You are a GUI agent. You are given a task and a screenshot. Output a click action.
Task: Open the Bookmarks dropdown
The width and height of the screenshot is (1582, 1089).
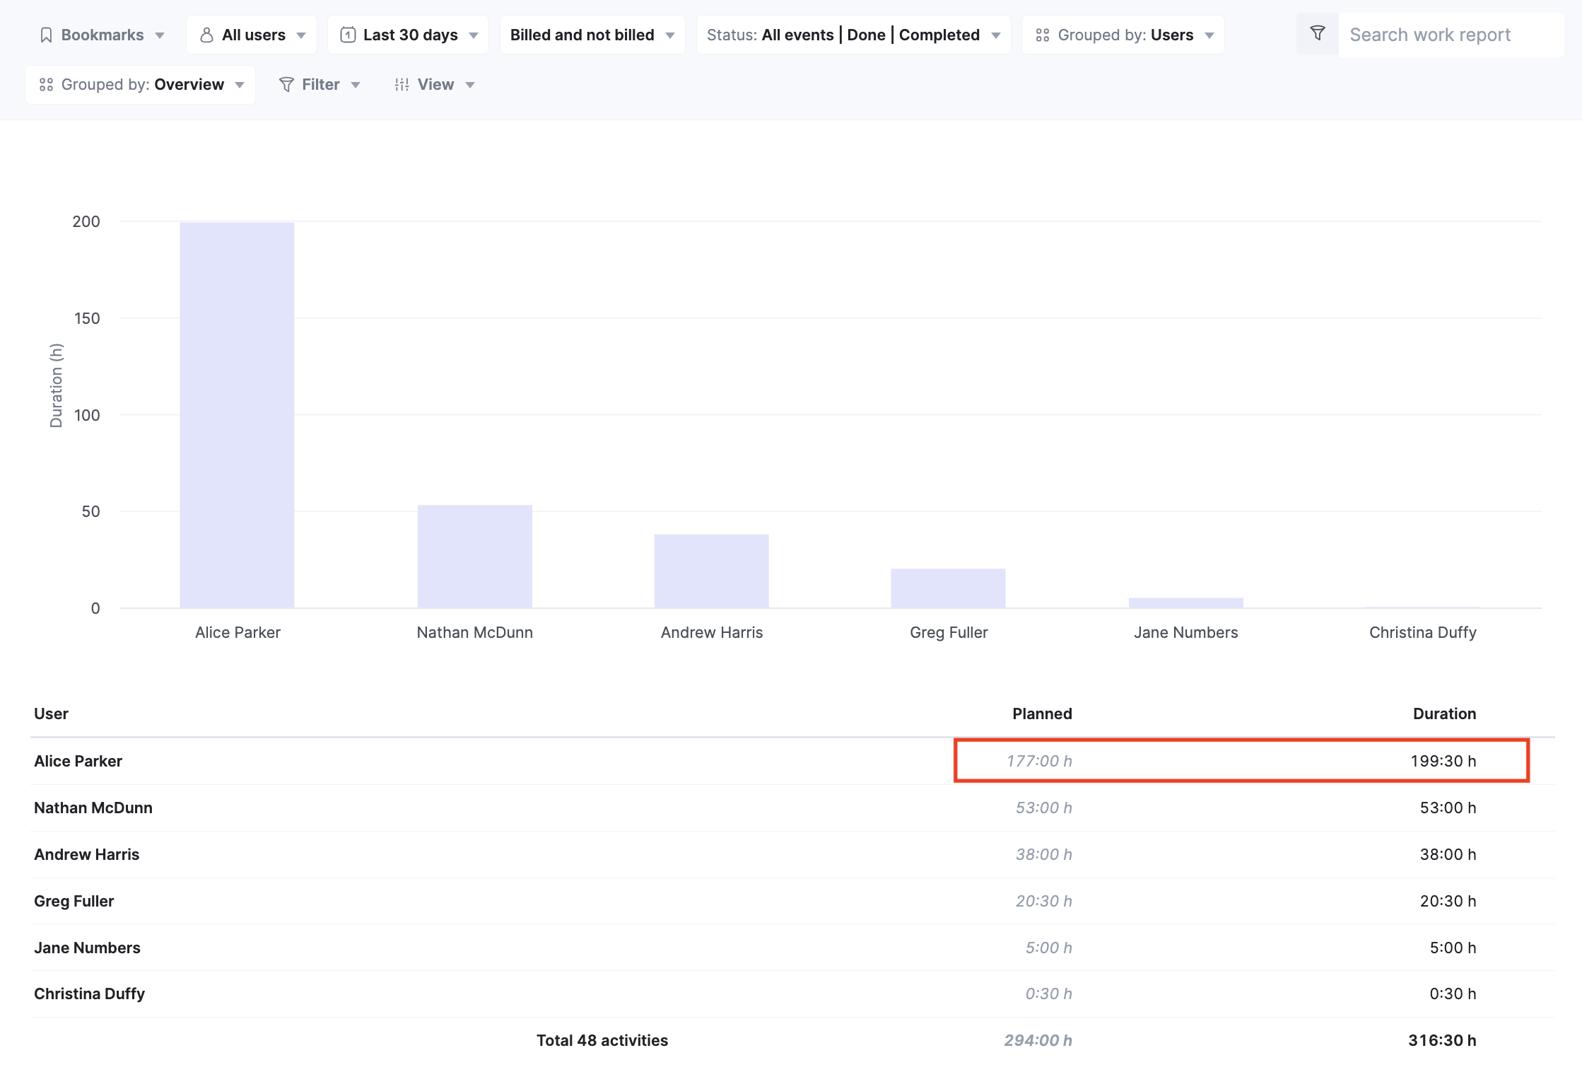[x=102, y=34]
